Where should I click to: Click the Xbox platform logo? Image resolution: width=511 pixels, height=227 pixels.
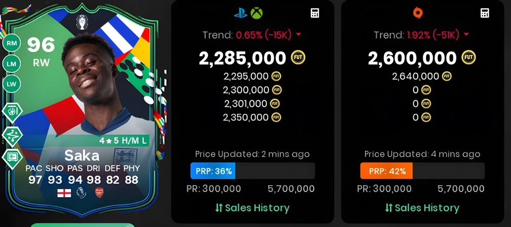tap(256, 13)
